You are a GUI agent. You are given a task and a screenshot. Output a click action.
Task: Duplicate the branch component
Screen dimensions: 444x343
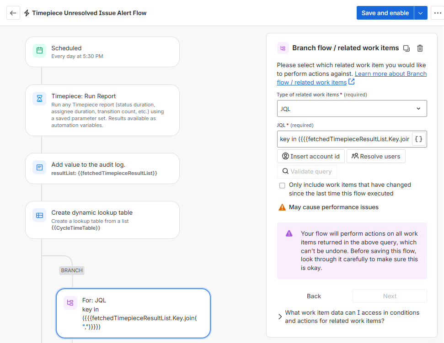click(x=407, y=48)
